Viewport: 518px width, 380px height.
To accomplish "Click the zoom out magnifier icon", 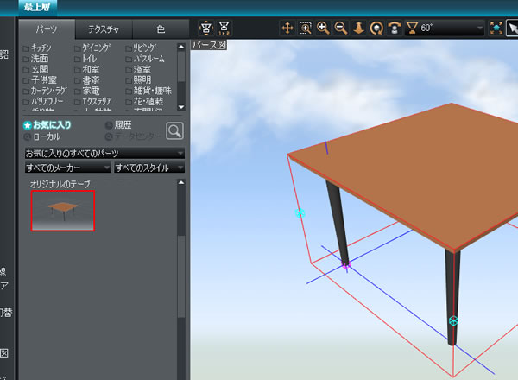I will tap(340, 28).
